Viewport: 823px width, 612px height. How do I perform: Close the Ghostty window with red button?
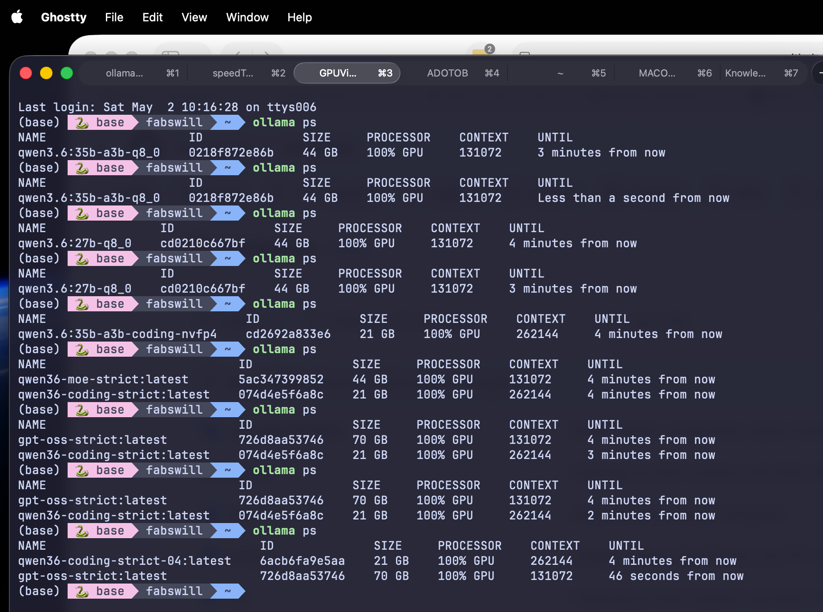coord(26,73)
